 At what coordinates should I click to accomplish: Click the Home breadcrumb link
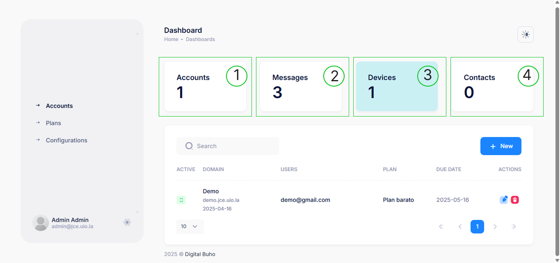coord(171,39)
